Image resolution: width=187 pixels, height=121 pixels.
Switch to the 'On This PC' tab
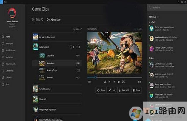click(38, 19)
